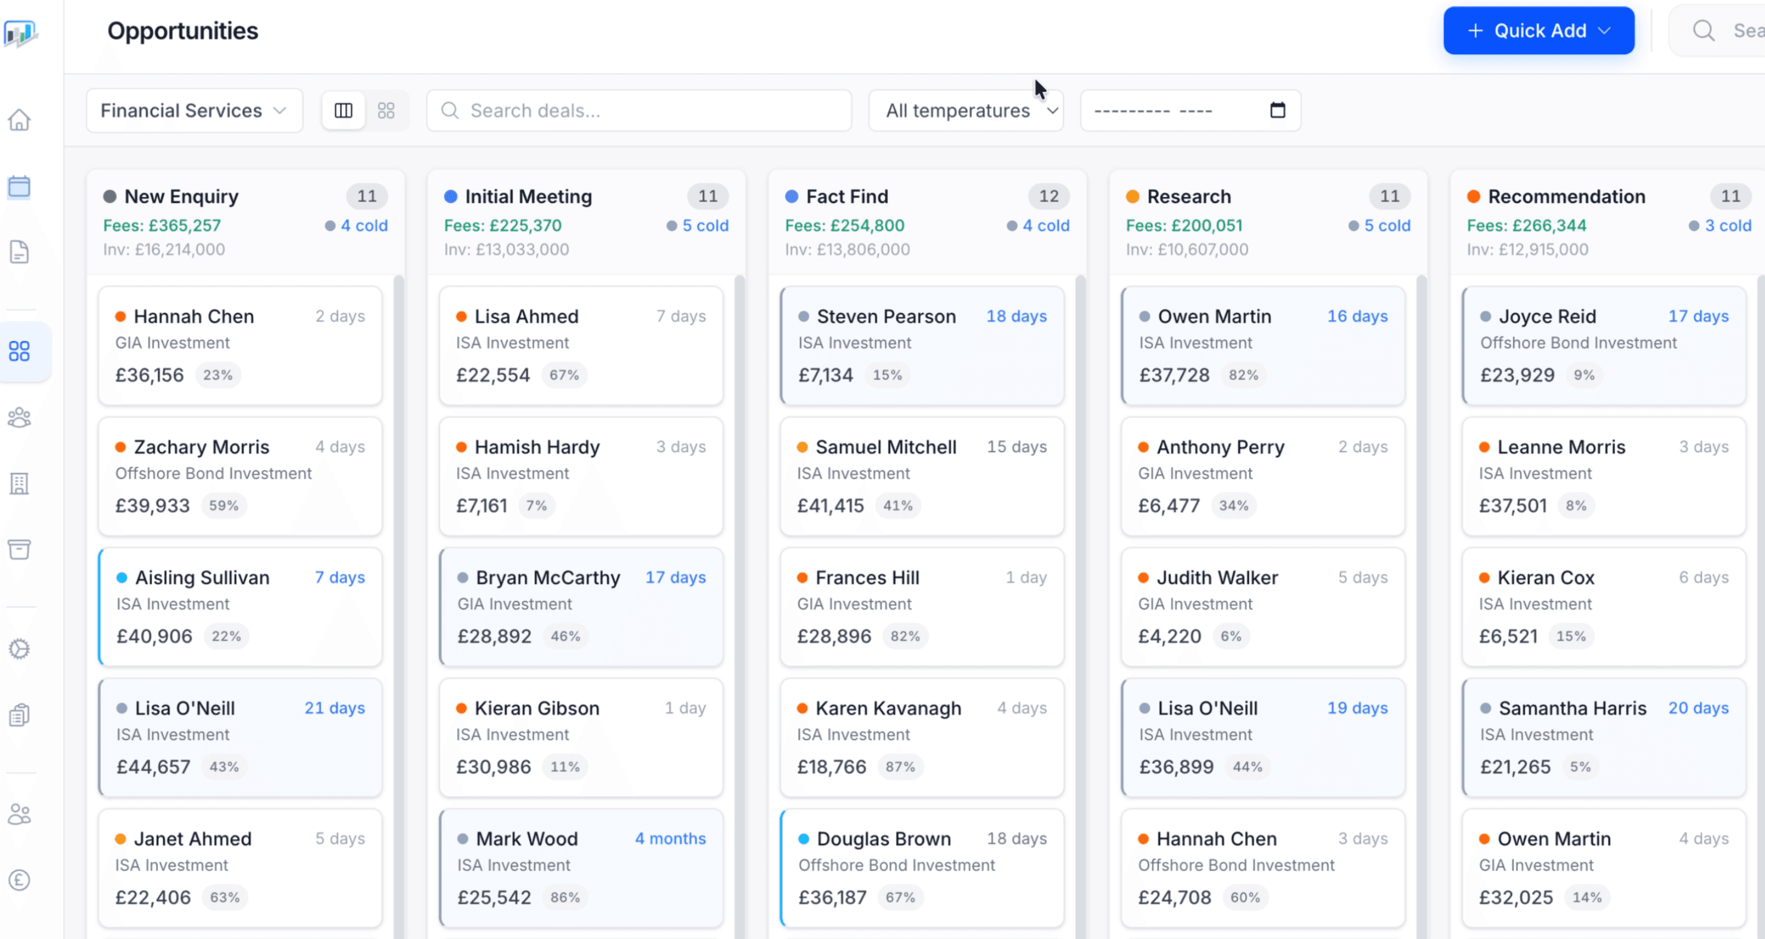Expand the Quick Add chevron menu
Screen dimensions: 1765x939
coord(1604,31)
